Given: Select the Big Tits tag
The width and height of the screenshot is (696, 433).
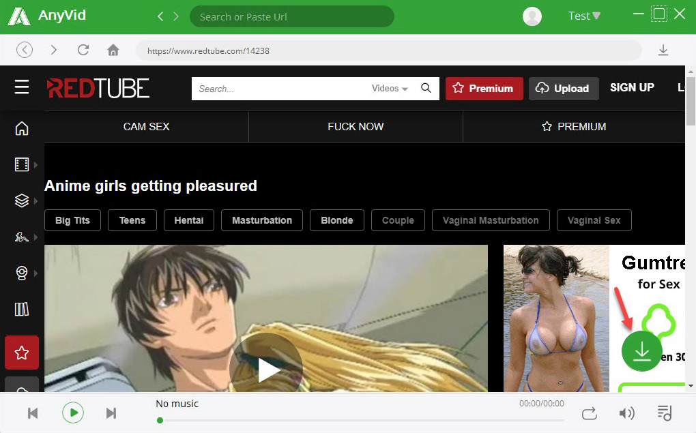Looking at the screenshot, I should pos(73,220).
